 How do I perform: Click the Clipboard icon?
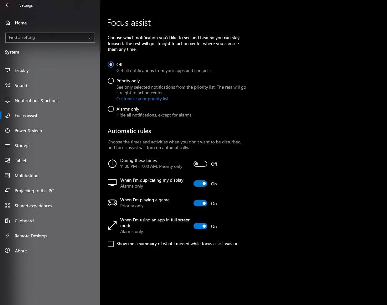pyautogui.click(x=8, y=221)
